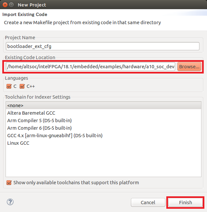This screenshot has height=212, width=207.
Task: Click the help question mark icon
Action: tap(10, 202)
